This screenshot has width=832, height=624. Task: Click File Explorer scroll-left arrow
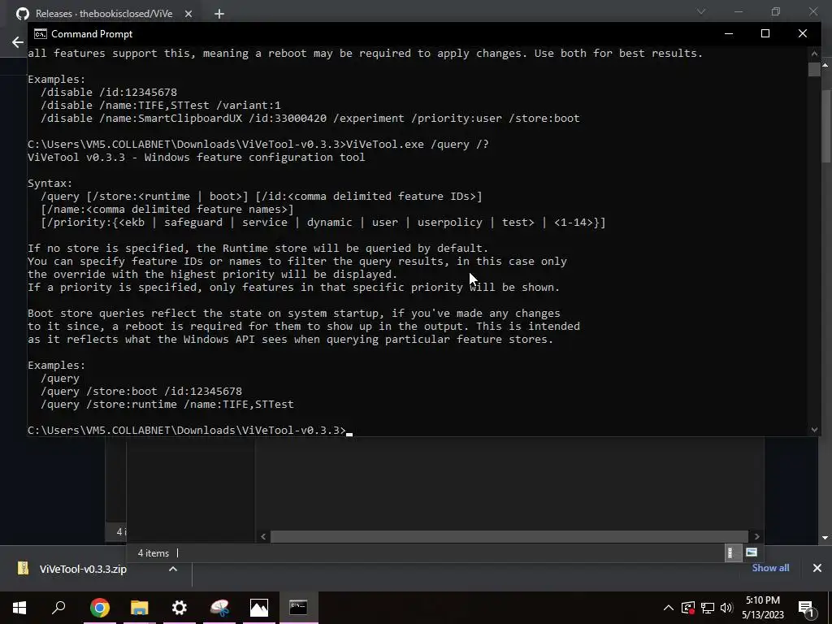(263, 536)
